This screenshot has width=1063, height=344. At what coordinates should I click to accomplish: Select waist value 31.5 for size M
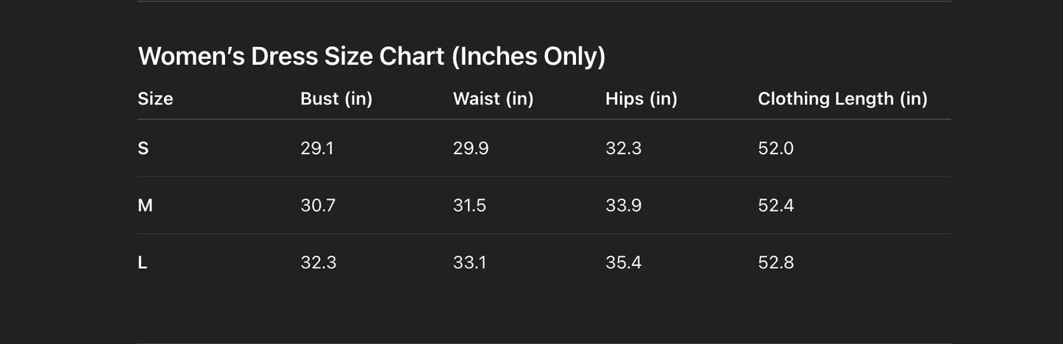coord(469,206)
